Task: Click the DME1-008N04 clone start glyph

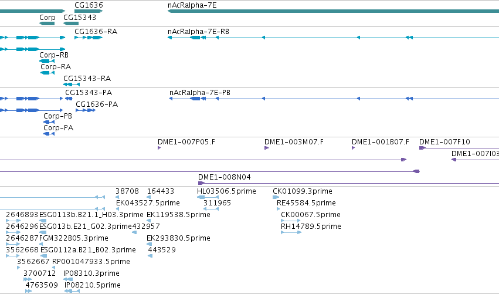Action: click(201, 183)
